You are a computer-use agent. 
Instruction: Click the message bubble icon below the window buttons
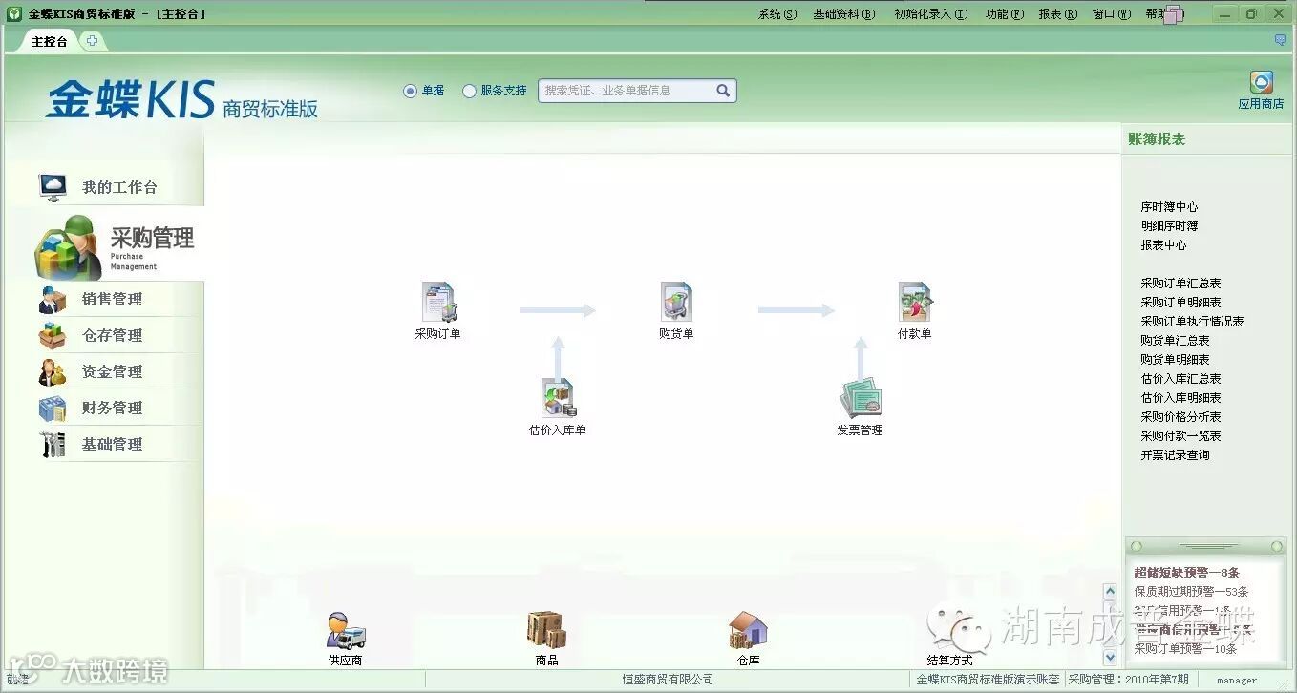tap(1280, 40)
